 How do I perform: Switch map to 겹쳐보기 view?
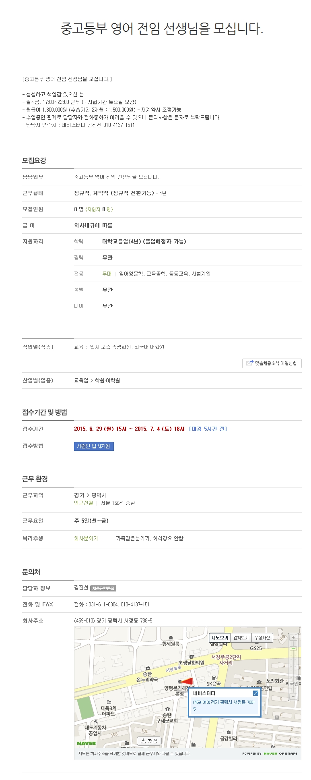(x=241, y=638)
